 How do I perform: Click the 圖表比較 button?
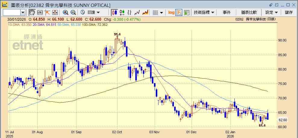coord(249,13)
